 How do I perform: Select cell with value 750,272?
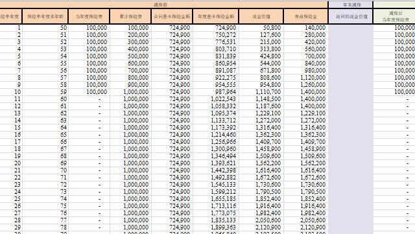tap(216, 35)
